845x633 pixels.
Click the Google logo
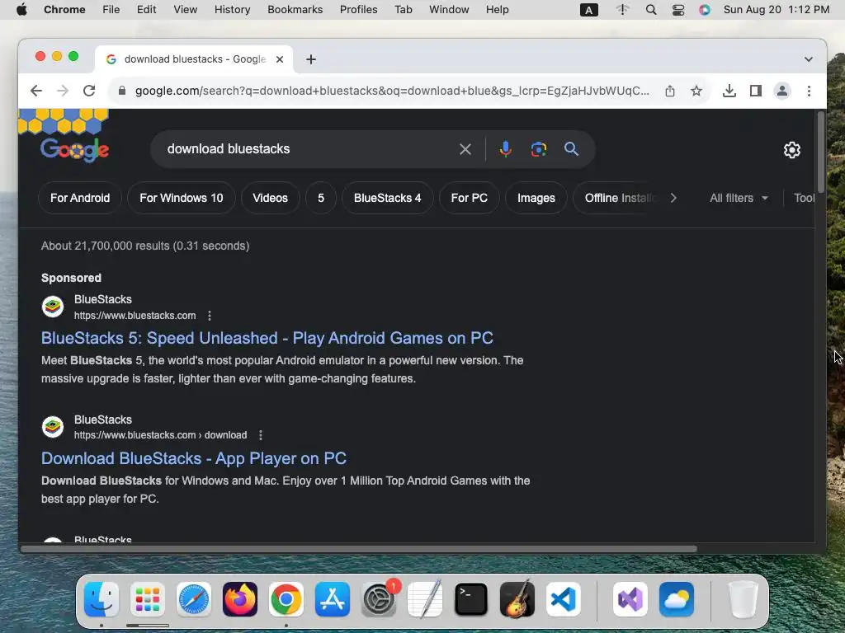[75, 150]
